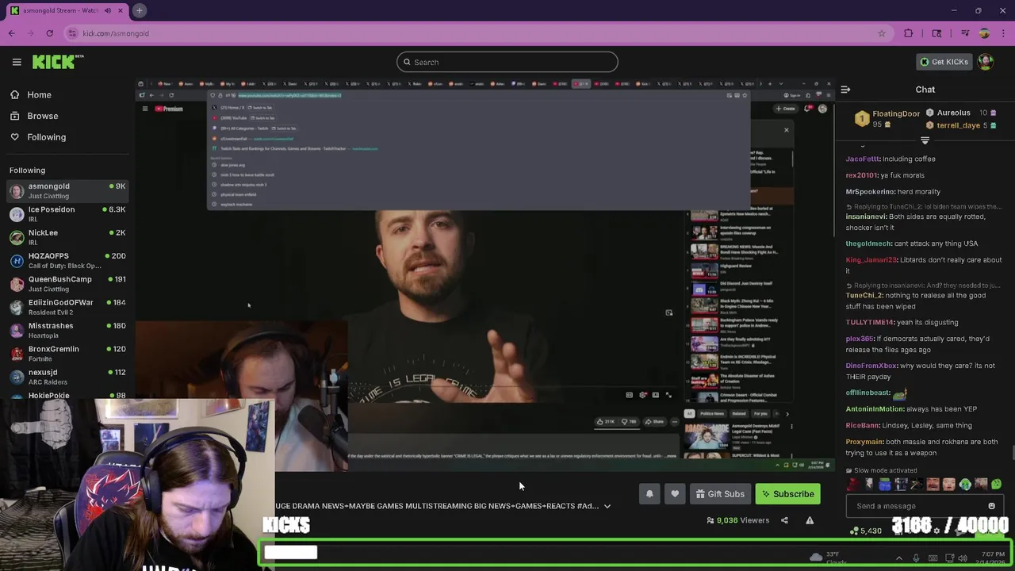Click the first quick emote in chat
The width and height of the screenshot is (1015, 571).
852,484
